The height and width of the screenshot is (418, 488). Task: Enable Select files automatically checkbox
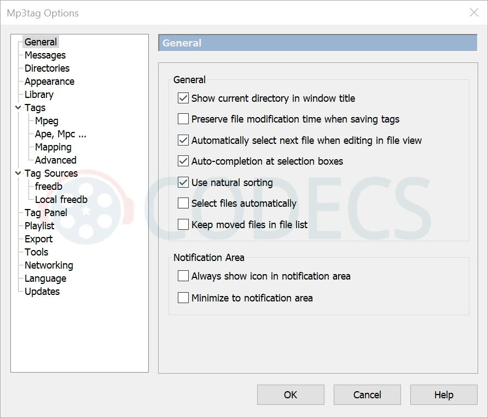click(x=183, y=204)
